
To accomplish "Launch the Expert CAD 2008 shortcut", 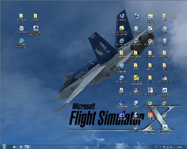I will click(x=136, y=80).
